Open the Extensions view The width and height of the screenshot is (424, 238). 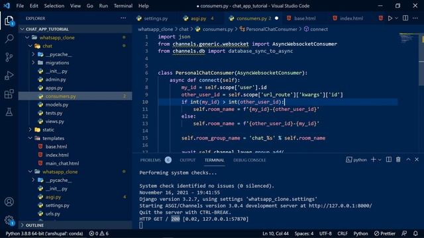tap(9, 94)
